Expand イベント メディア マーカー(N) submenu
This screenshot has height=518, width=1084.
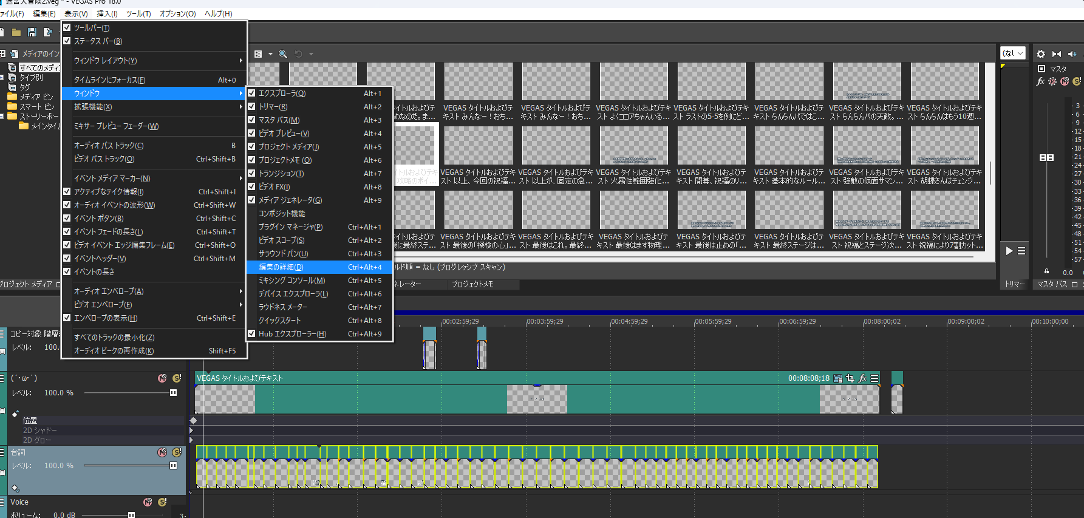click(155, 178)
